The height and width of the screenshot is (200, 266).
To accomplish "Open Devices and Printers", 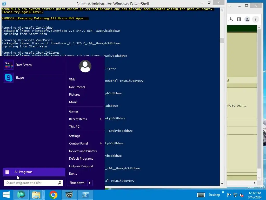I will click(83, 151).
